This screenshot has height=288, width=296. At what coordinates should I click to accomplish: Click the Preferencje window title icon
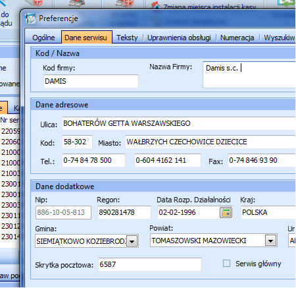tap(30, 18)
